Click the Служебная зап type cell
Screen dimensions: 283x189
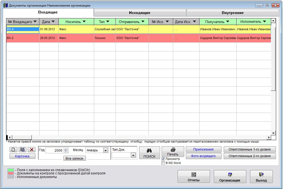[x=105, y=29]
